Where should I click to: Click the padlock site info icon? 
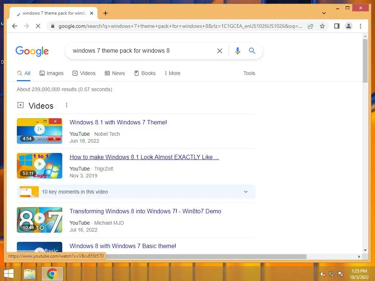click(x=53, y=26)
